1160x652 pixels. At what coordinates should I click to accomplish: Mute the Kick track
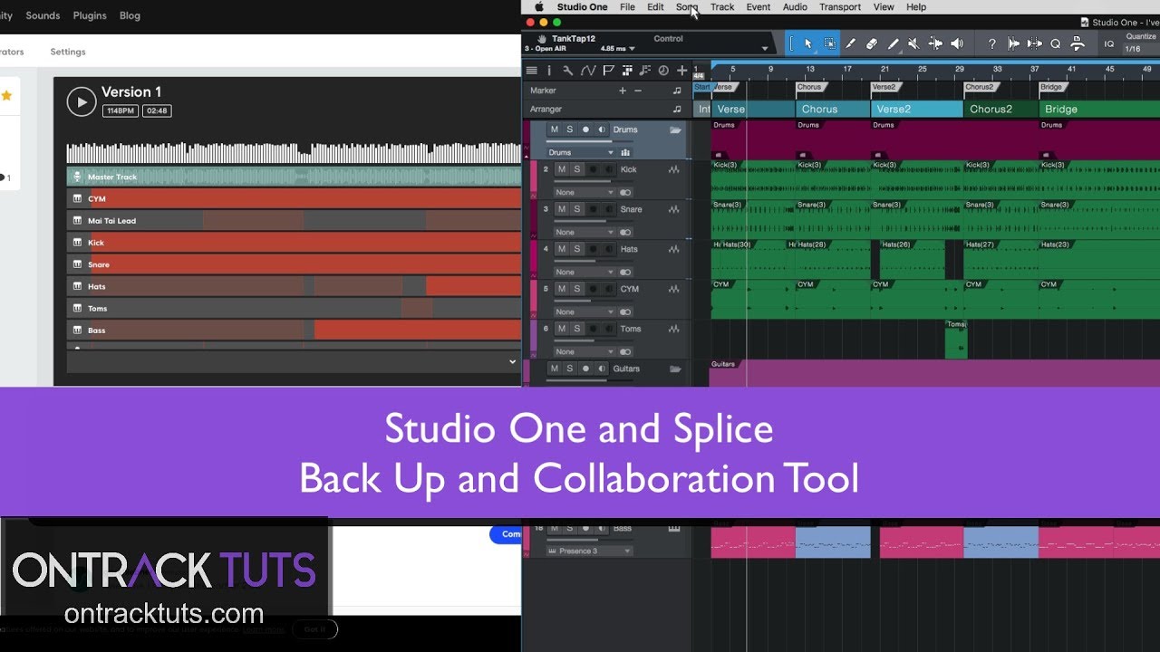562,169
